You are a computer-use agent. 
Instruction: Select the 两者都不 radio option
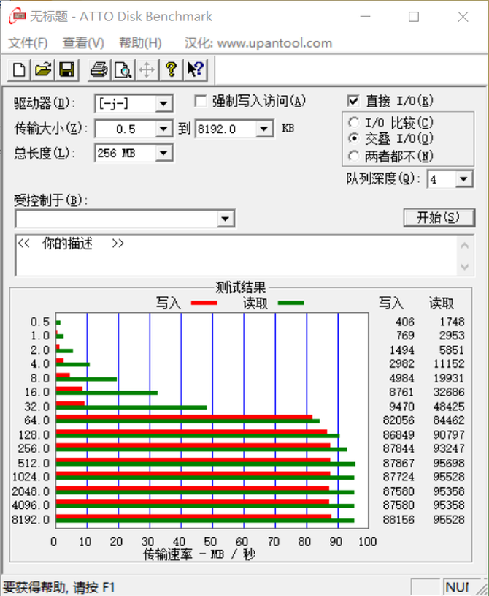(354, 156)
